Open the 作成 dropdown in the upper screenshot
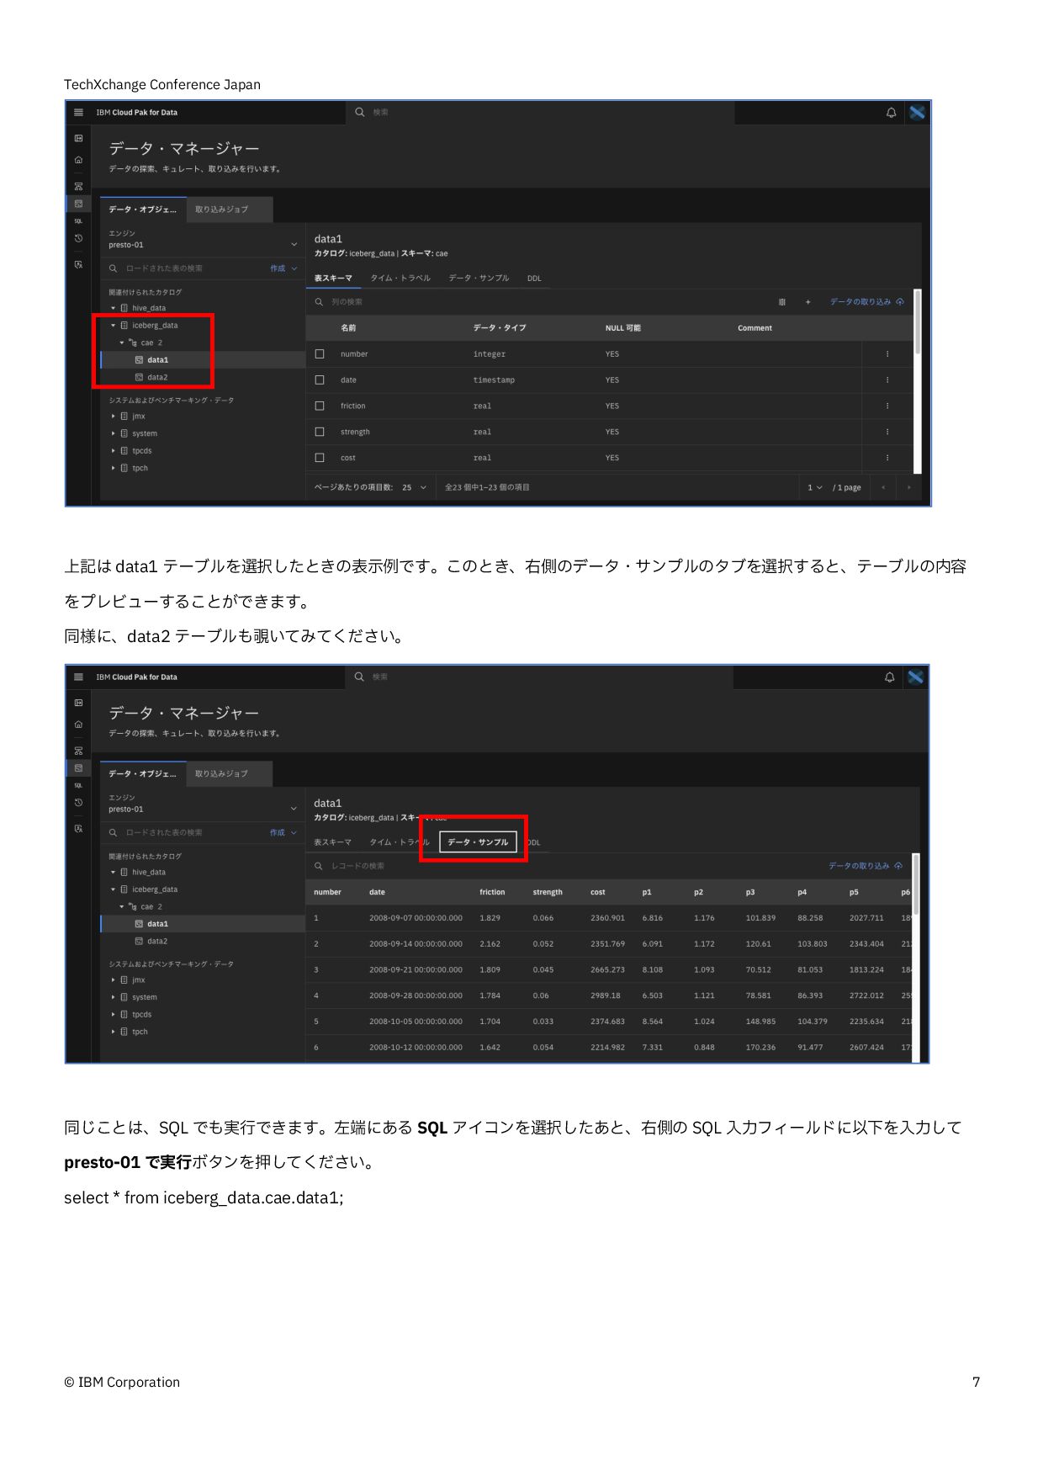This screenshot has width=1043, height=1476. coord(283,268)
